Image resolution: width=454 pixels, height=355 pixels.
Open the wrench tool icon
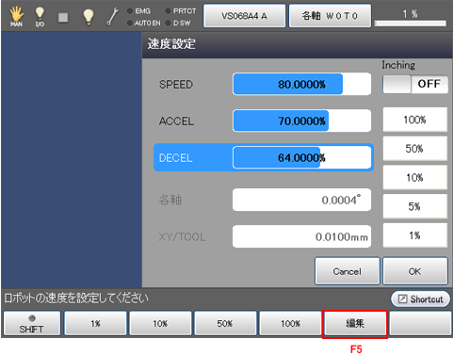tap(112, 17)
